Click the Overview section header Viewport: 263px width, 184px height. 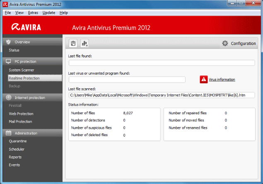pos(33,42)
